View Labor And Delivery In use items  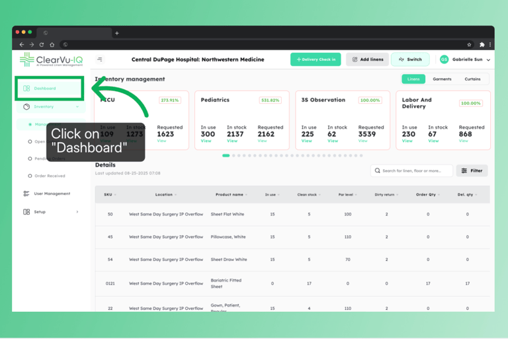(x=407, y=141)
